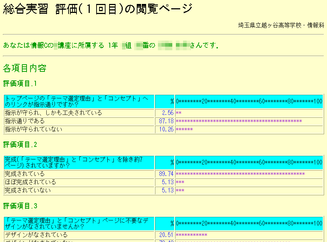Click the 10.26 percentage value
This screenshot has width=327, height=242.
click(x=166, y=129)
